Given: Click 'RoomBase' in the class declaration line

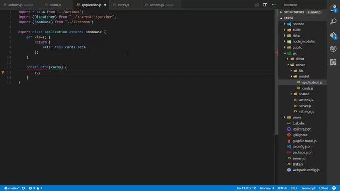Looking at the screenshot, I should 93,32.
